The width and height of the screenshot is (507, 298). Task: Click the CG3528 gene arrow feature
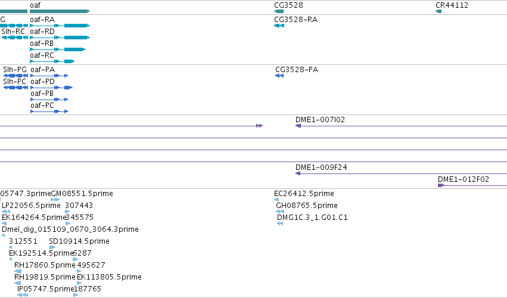click(x=279, y=11)
